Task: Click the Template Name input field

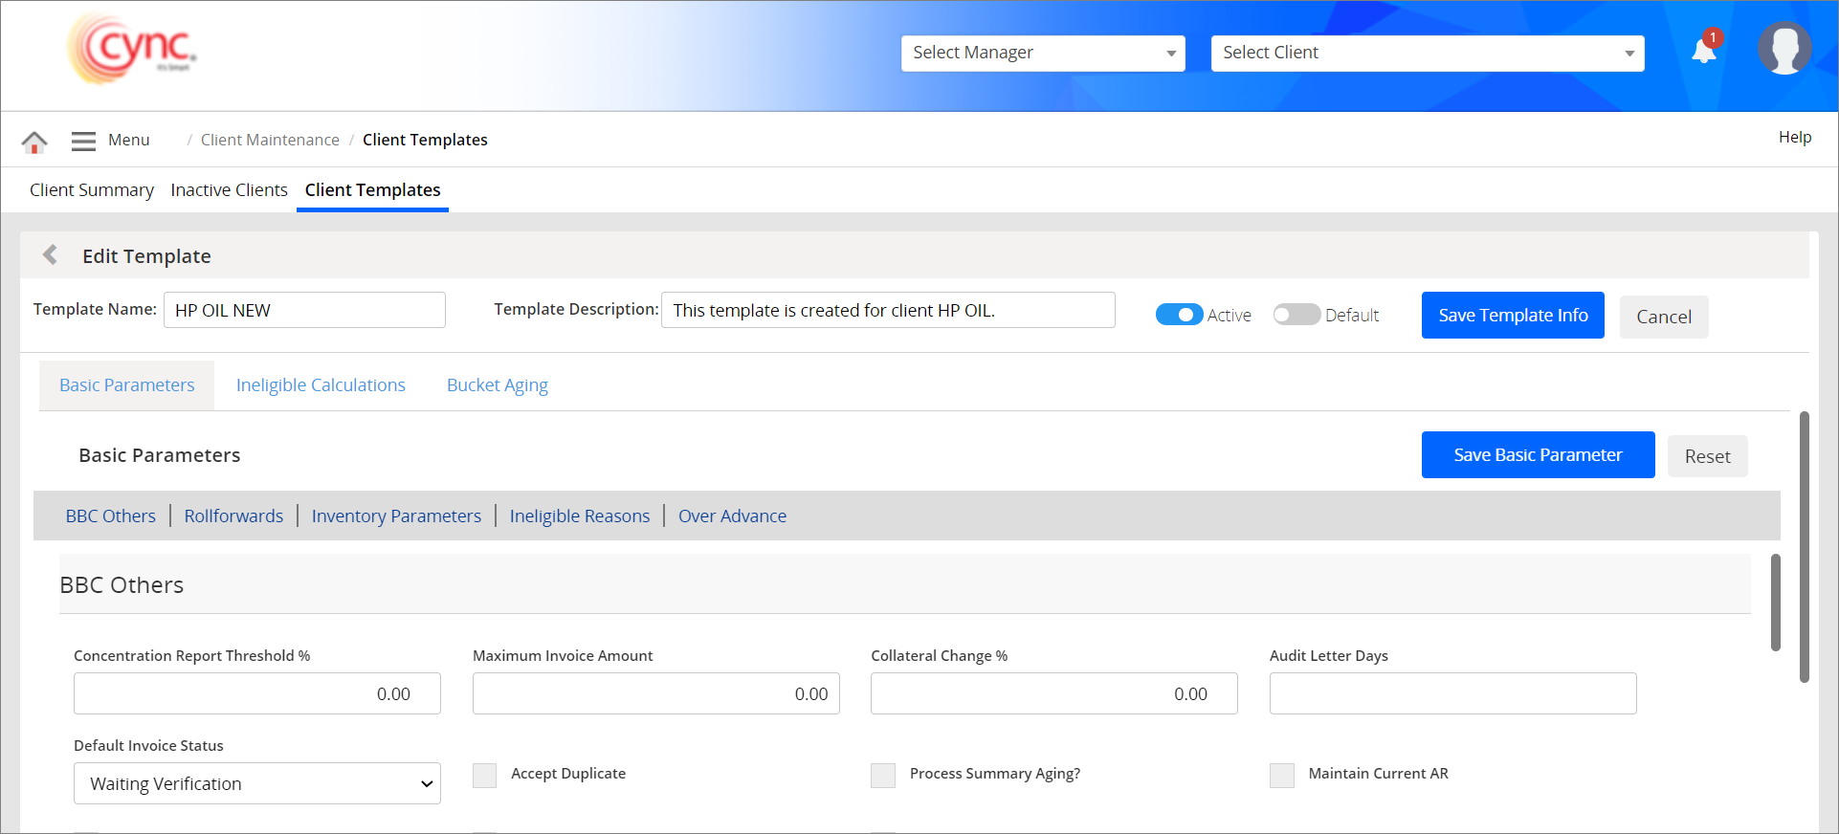Action: 304,311
